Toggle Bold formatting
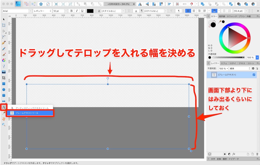260x165 pixels. click(x=71, y=11)
